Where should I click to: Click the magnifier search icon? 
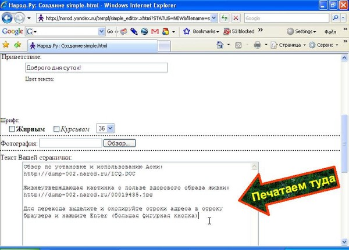tap(335, 18)
